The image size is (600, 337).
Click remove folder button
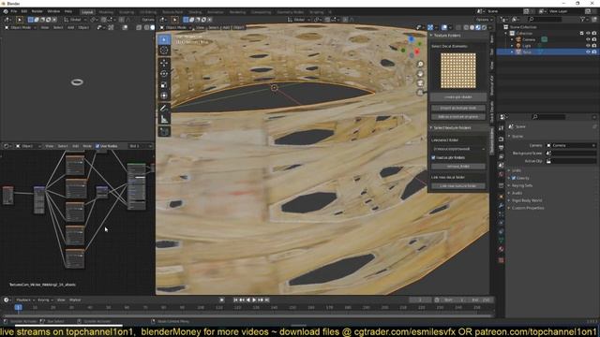(x=458, y=167)
